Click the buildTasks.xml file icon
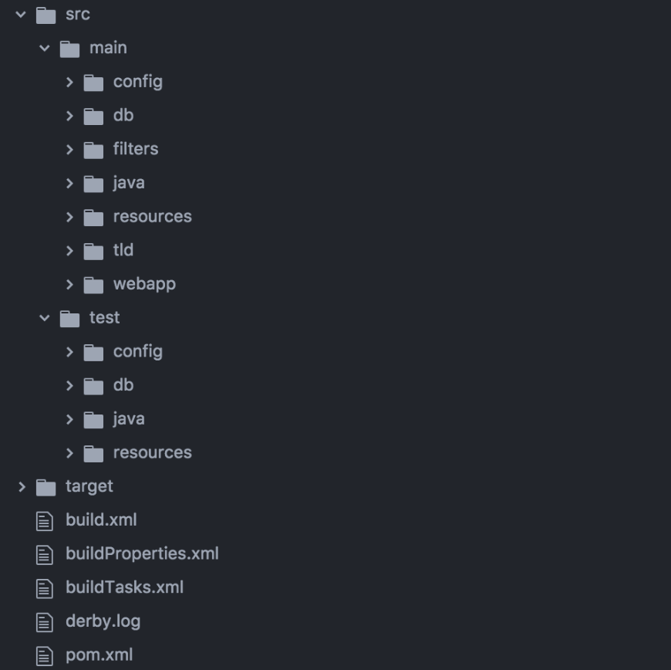 click(x=45, y=588)
